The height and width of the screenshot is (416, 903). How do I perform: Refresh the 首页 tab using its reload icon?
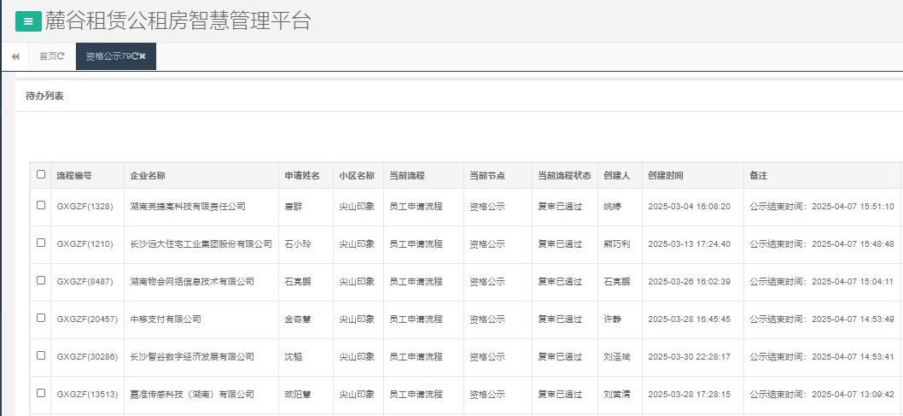(61, 56)
